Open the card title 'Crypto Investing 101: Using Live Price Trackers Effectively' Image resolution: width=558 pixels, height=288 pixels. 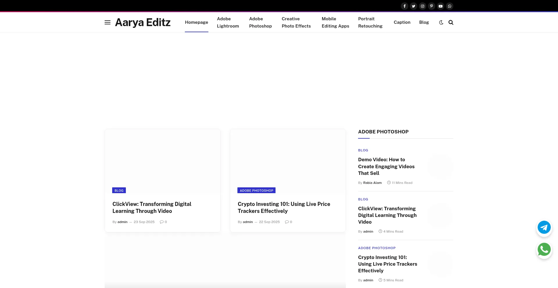click(284, 207)
